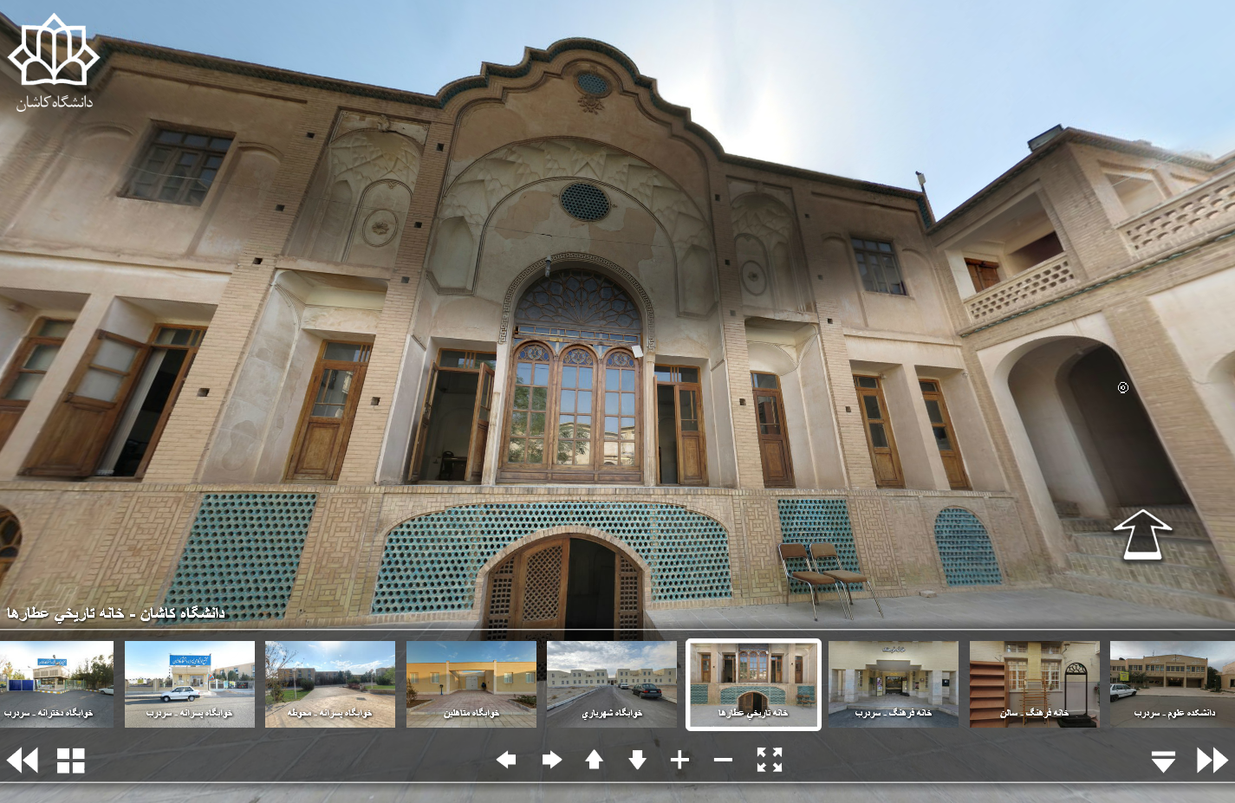Pan the panorama right with the right arrow
This screenshot has height=803, width=1235.
tap(551, 760)
